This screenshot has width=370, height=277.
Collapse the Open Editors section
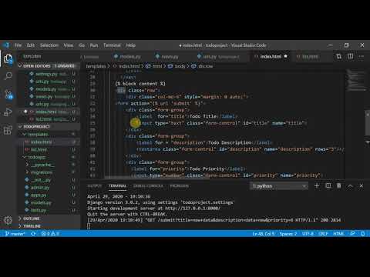pyautogui.click(x=49, y=66)
